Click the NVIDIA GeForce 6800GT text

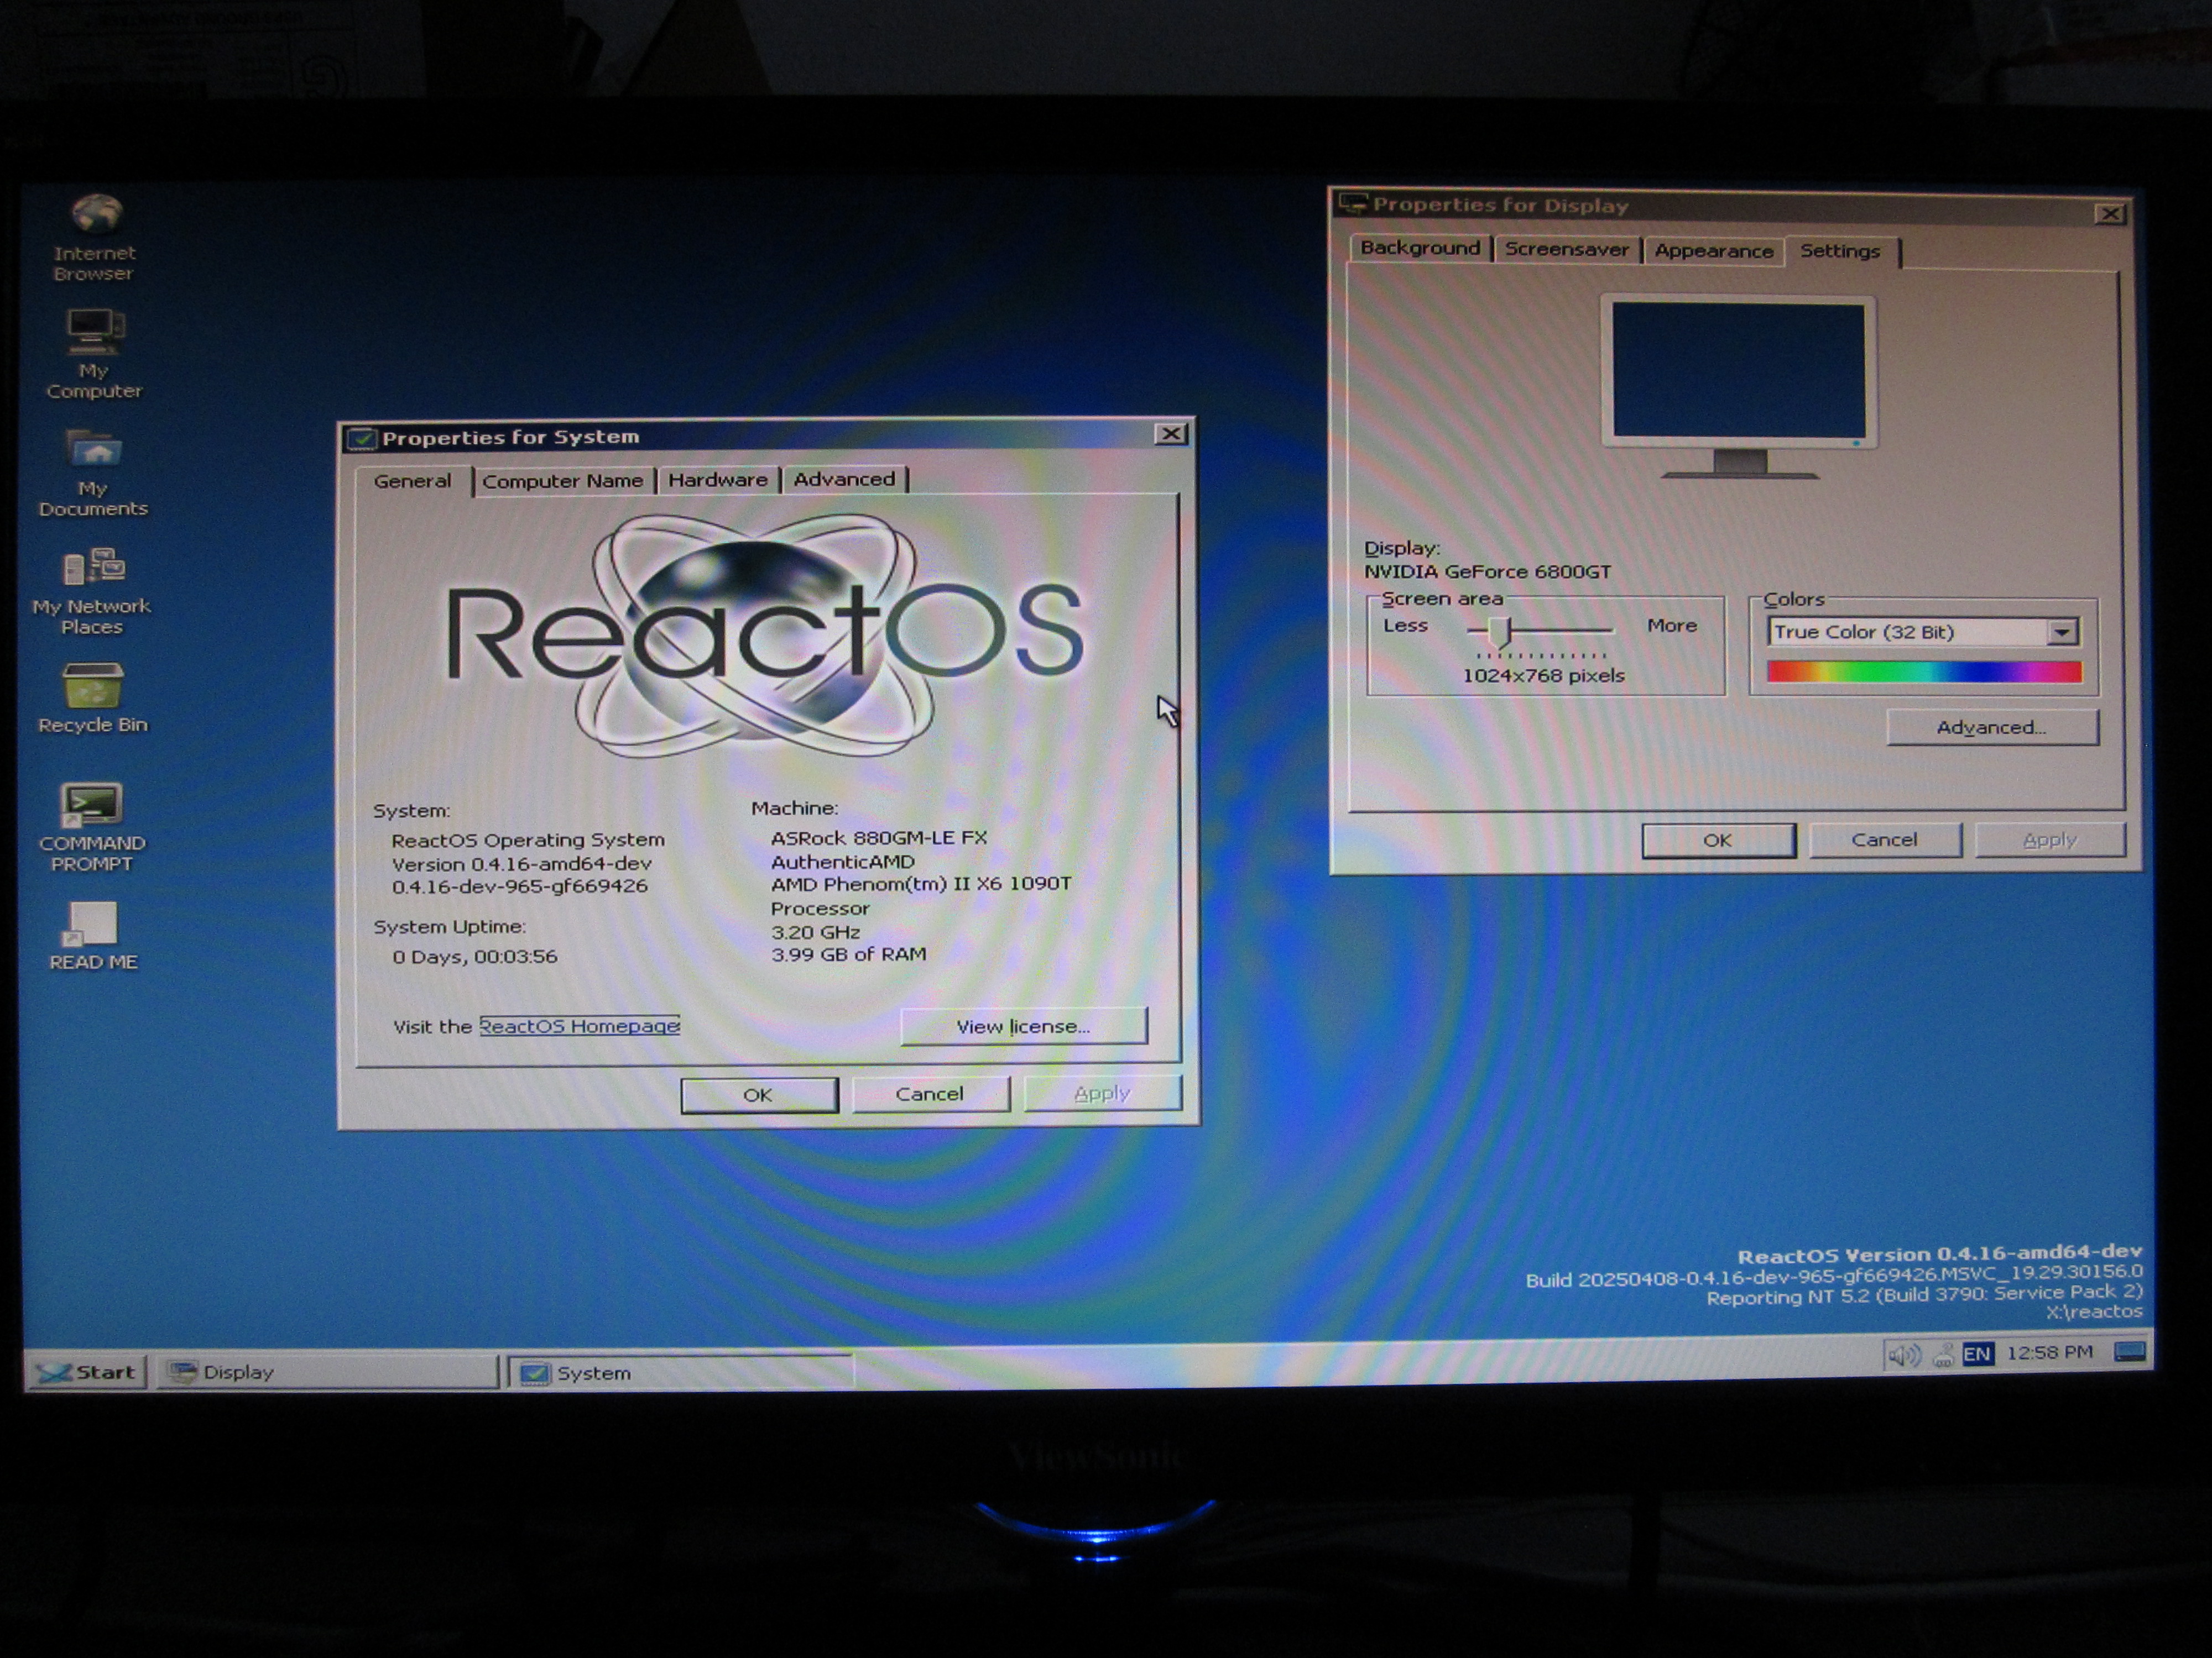tap(1488, 571)
